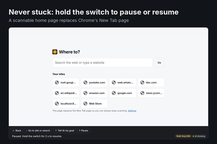Viewport: 217px width, 144px height.
Task: Click the globe icon on youtube.com tile
Action: (x=85, y=83)
